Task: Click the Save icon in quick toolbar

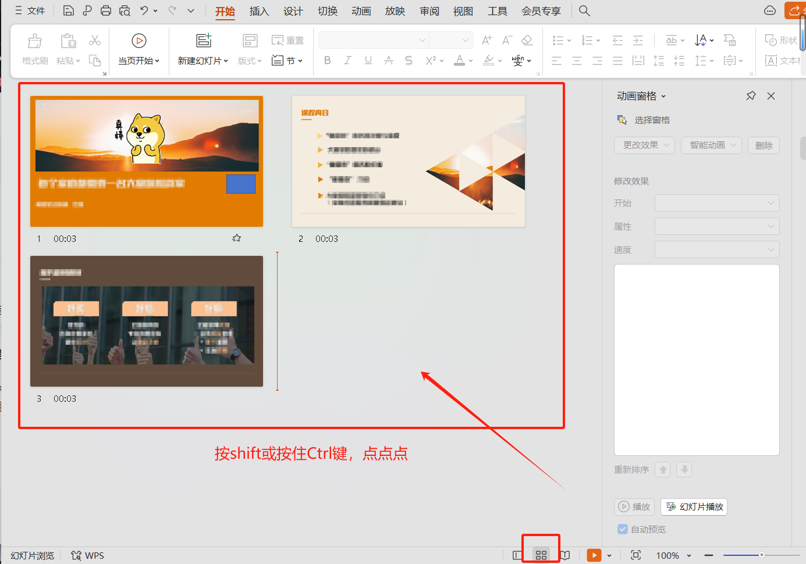Action: (x=68, y=10)
